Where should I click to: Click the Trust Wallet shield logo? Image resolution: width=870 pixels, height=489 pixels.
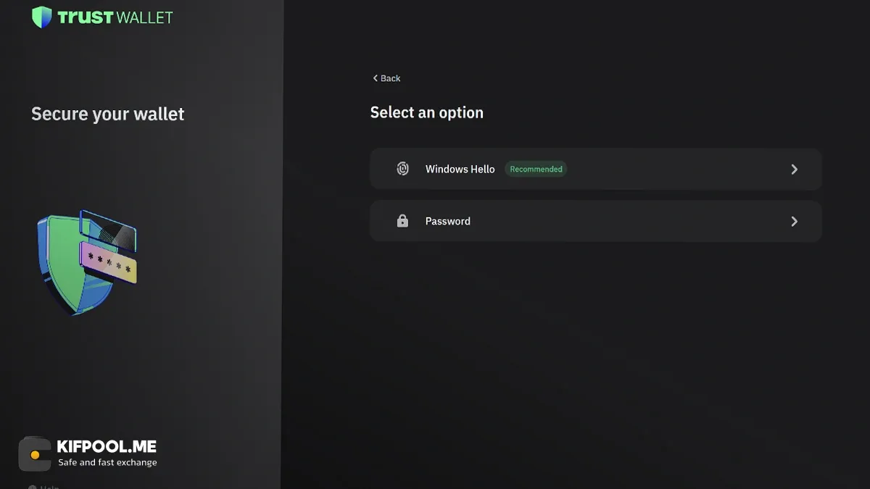[42, 17]
